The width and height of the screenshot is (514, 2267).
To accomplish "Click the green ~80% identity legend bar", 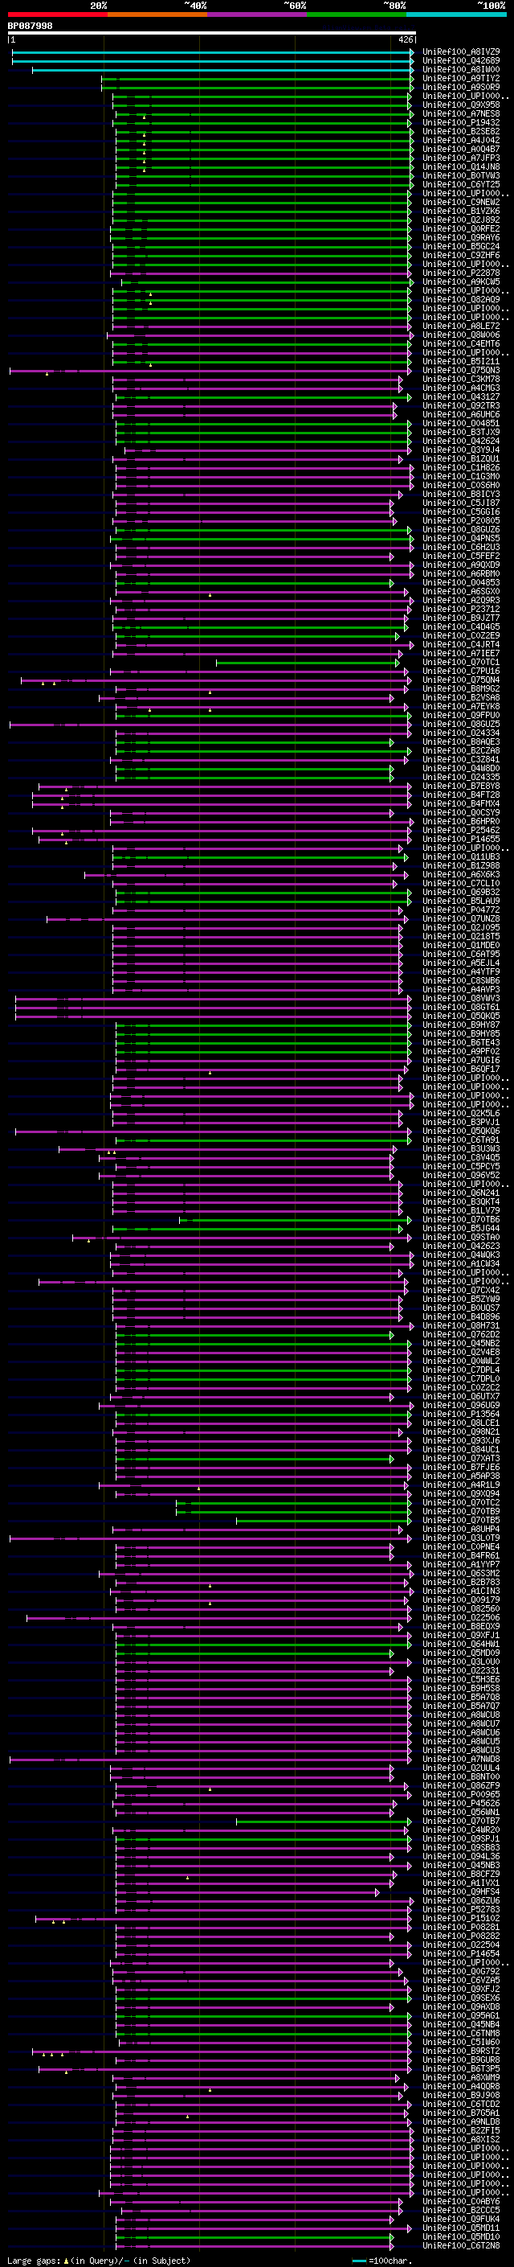I will click(x=357, y=14).
